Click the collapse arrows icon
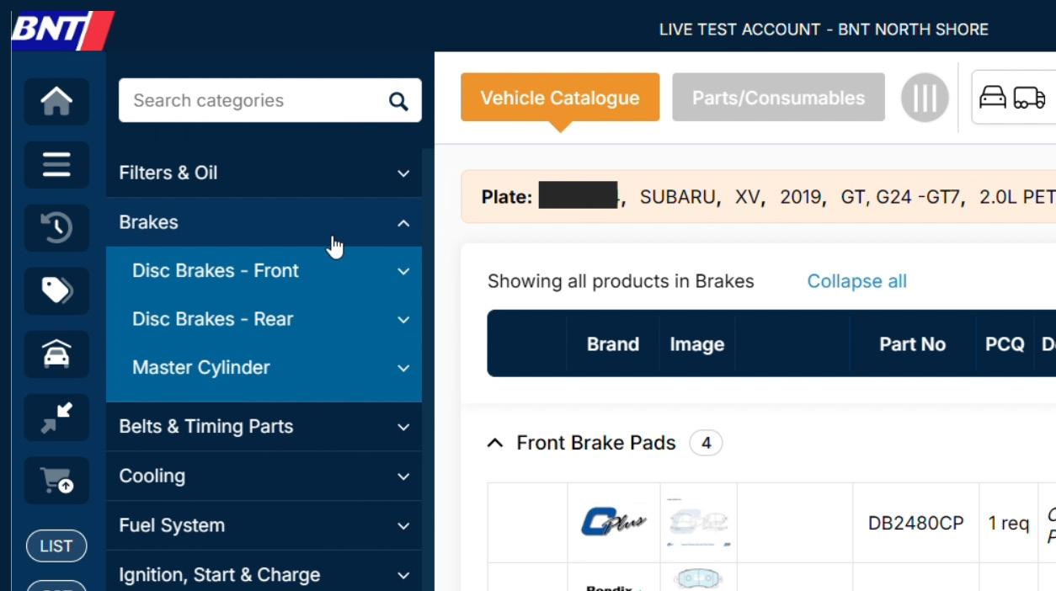 [56, 418]
